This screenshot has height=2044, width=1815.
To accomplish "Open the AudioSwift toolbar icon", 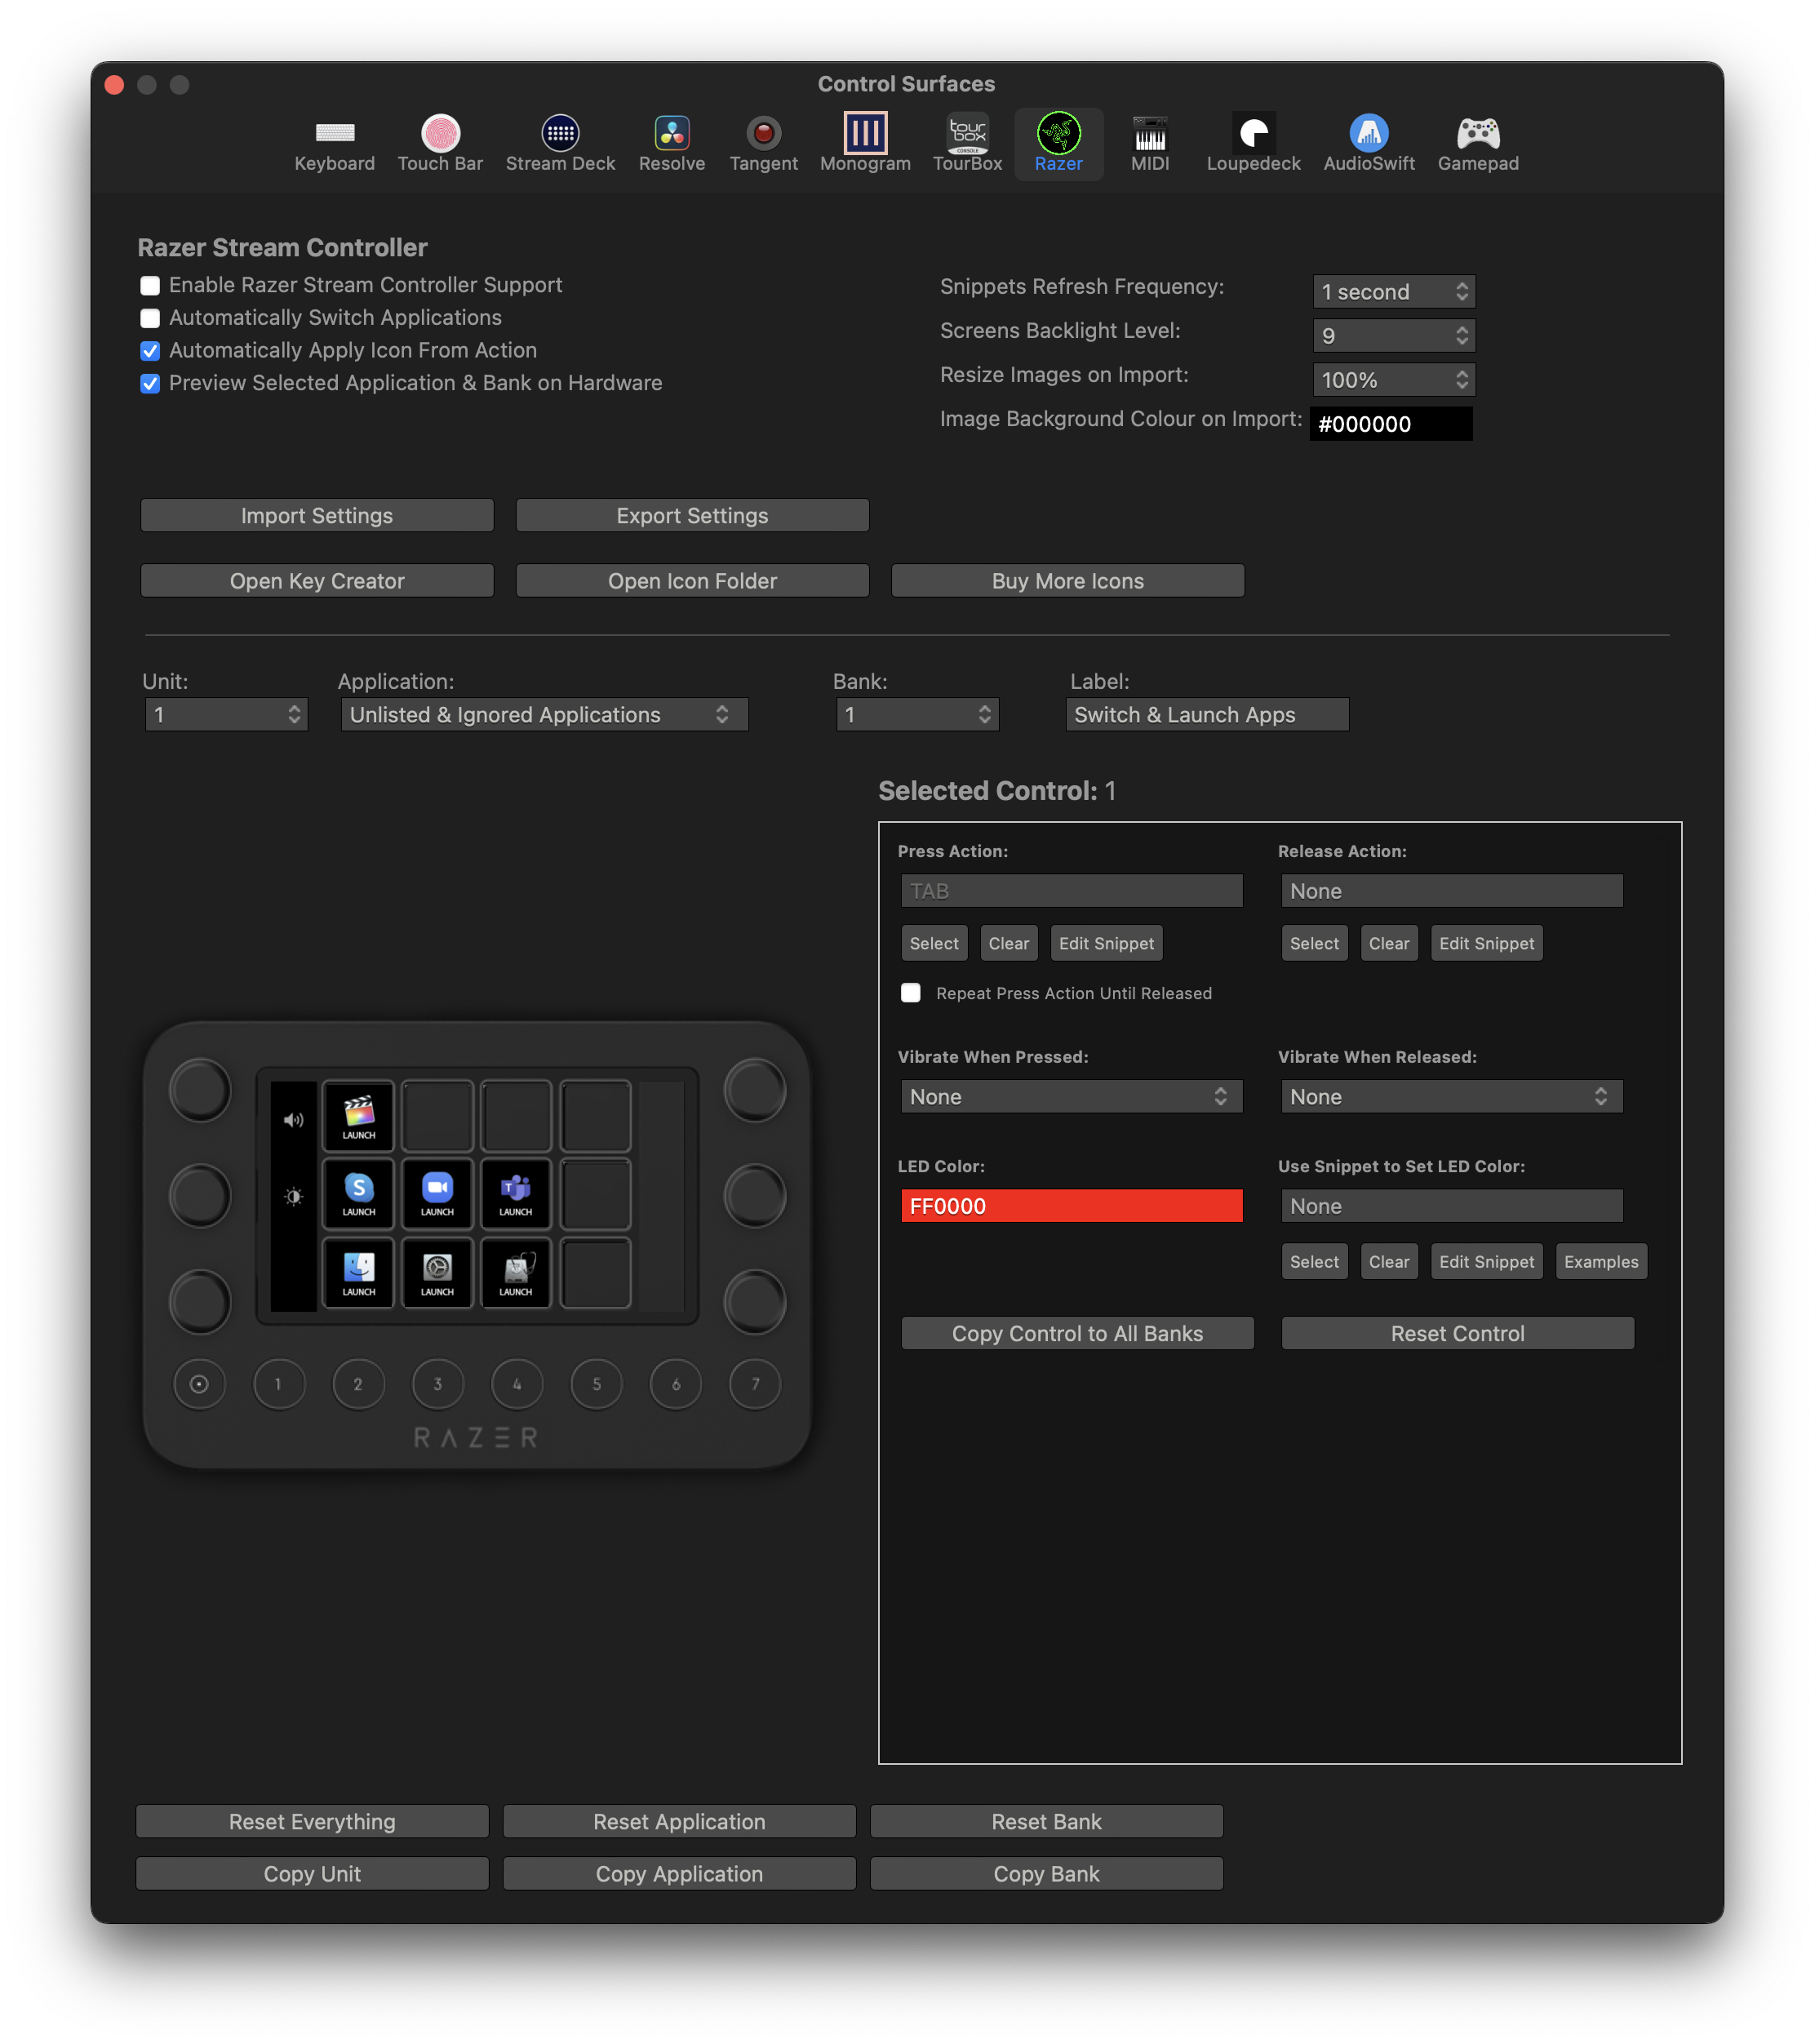I will pos(1369,144).
